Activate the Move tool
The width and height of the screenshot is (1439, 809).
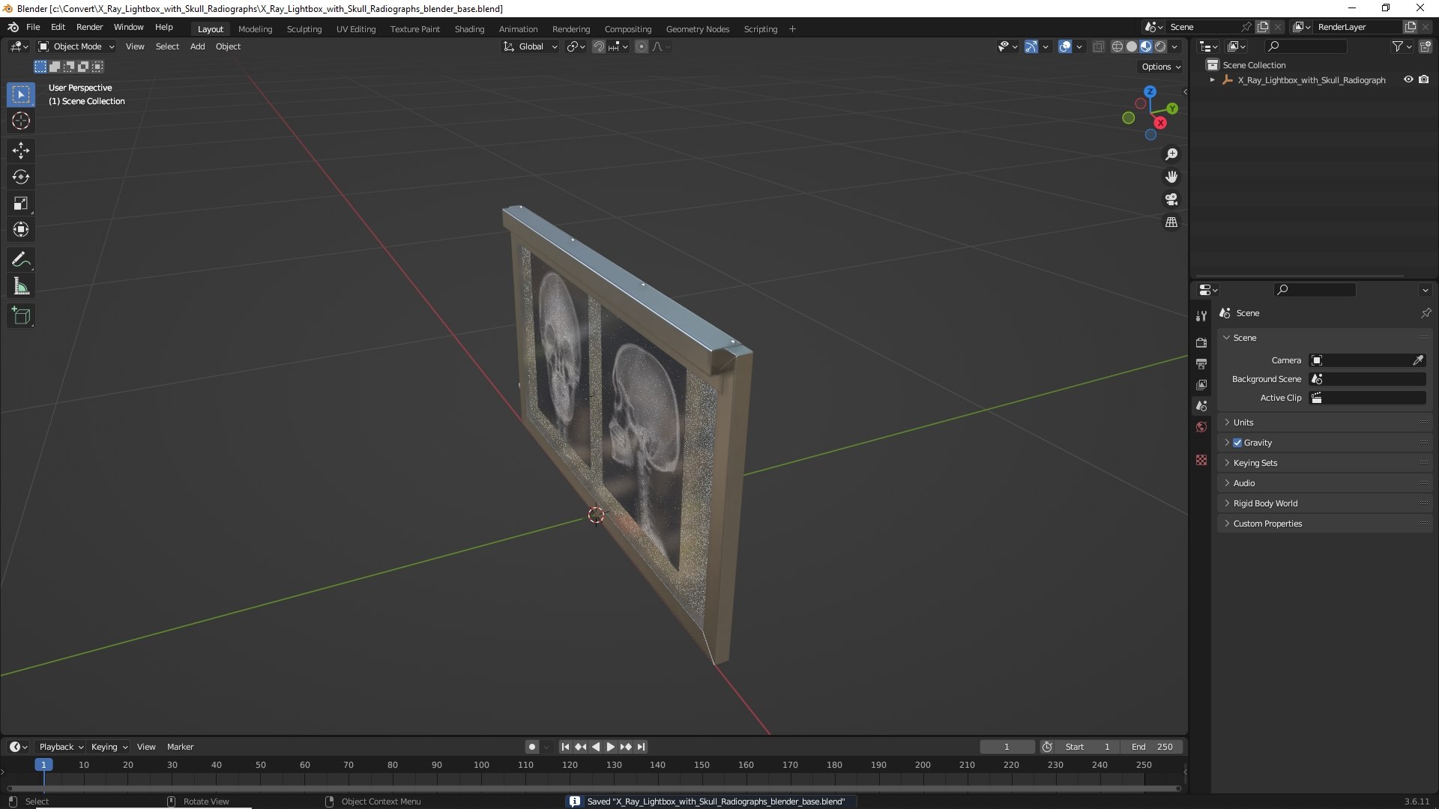point(21,151)
